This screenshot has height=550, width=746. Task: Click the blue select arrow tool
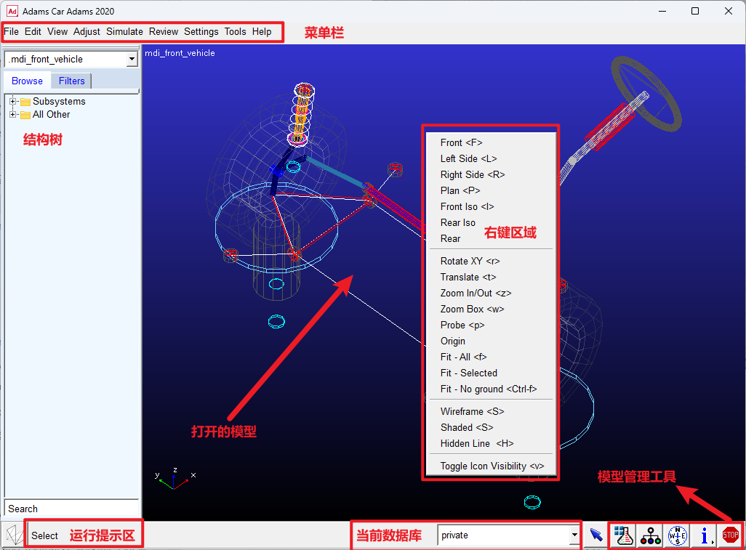596,535
